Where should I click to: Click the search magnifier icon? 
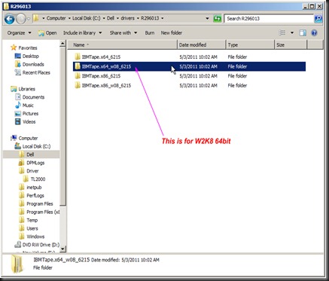(318, 19)
